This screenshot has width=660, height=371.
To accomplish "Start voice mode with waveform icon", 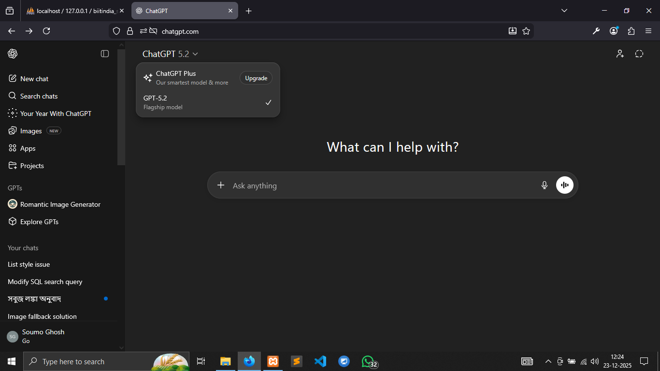I will click(x=564, y=185).
